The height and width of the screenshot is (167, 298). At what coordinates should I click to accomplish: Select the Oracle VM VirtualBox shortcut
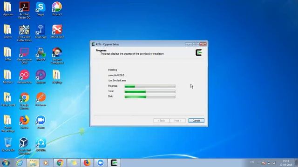tap(24, 146)
